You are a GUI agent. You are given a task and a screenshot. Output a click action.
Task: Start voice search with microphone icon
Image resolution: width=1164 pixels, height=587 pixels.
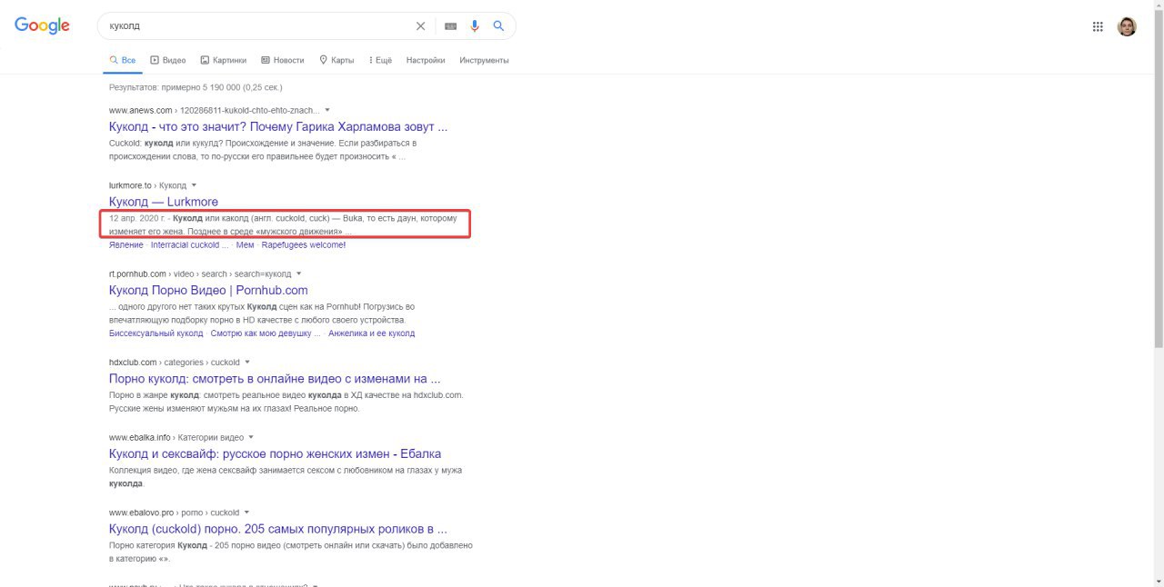(x=475, y=26)
